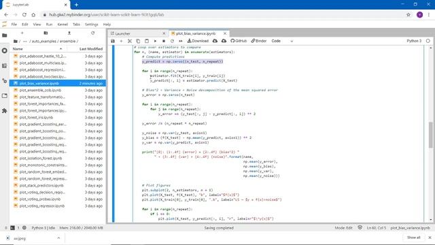Viewport: 435px width, 245px height.
Task: Click the root folder icon in the breadcrumb
Action: (x=16, y=41)
